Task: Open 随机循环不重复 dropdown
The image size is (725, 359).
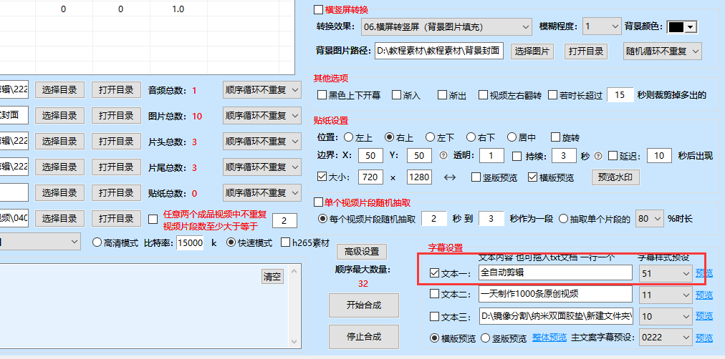Action: pos(663,51)
